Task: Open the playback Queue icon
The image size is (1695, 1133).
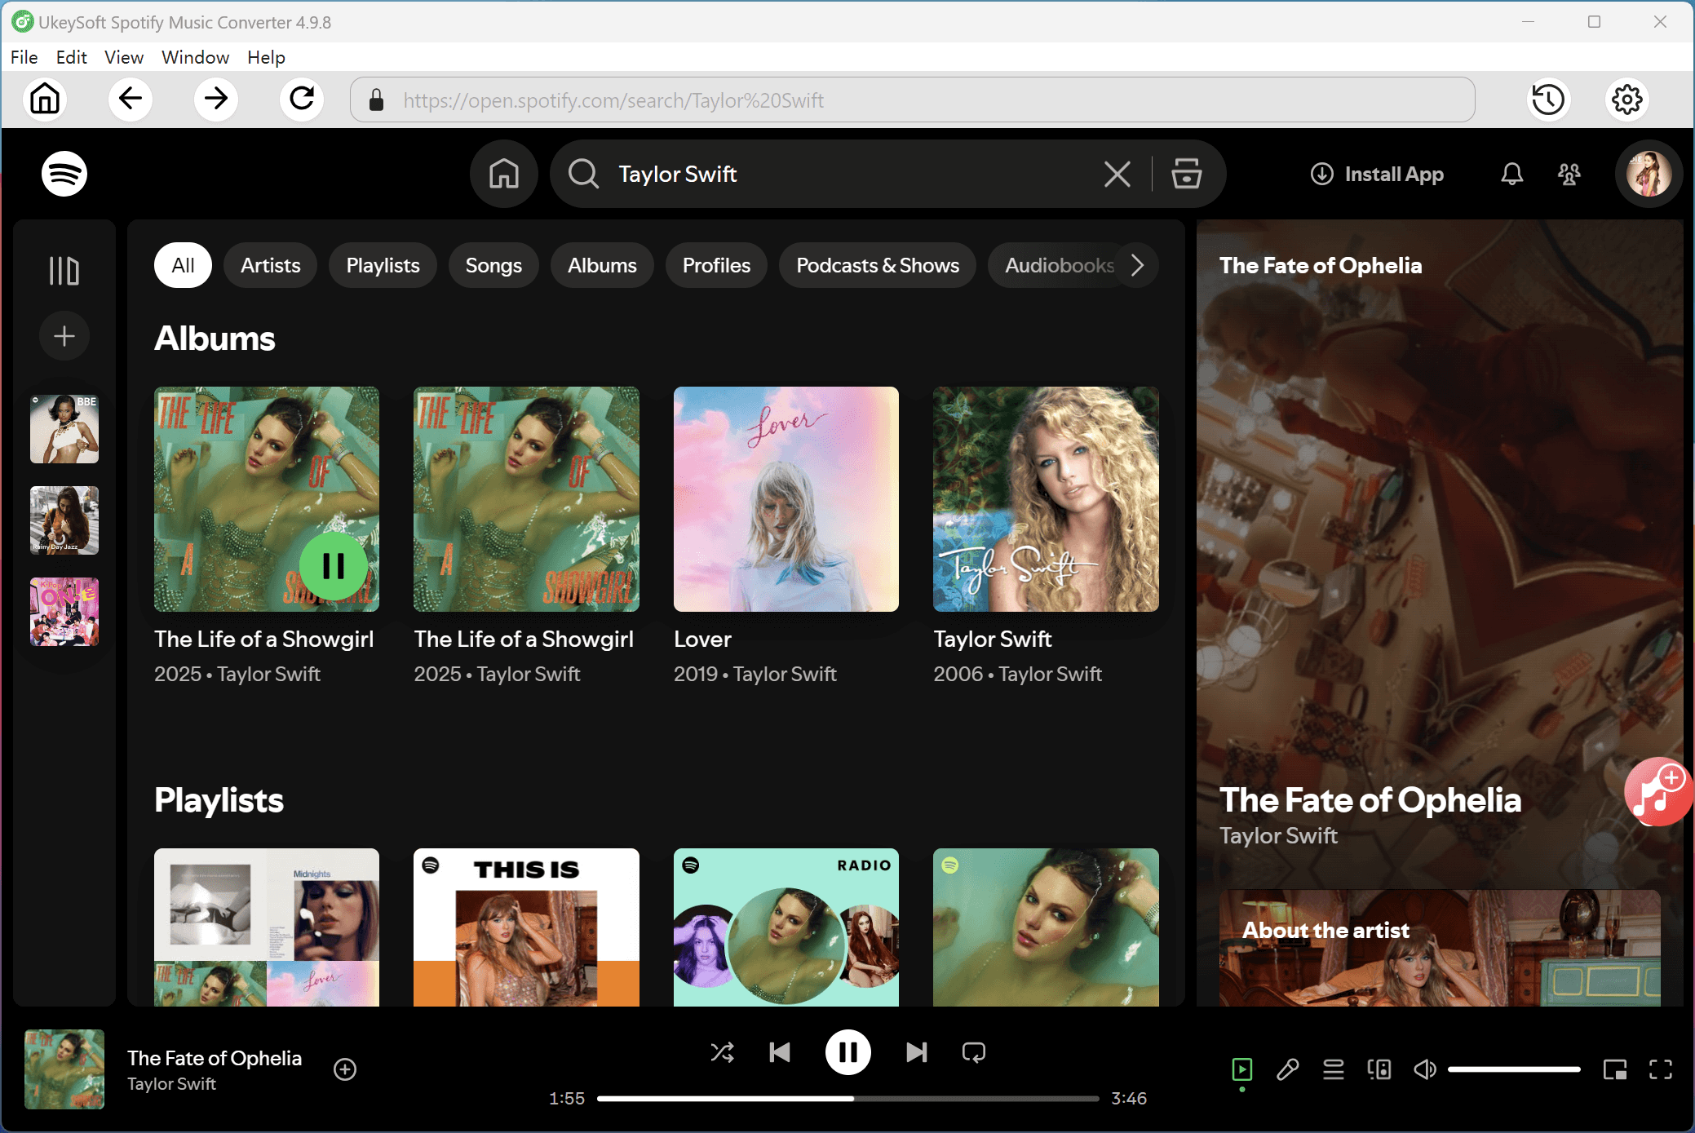Action: (x=1334, y=1069)
